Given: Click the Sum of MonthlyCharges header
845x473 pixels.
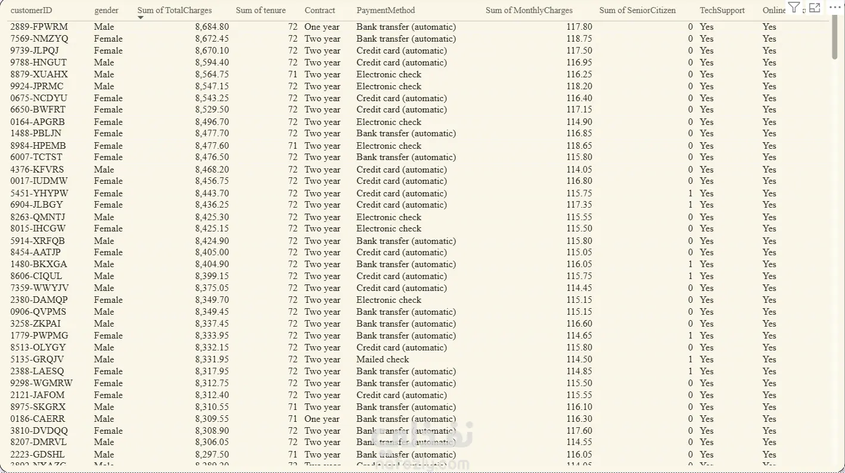Looking at the screenshot, I should pos(529,10).
